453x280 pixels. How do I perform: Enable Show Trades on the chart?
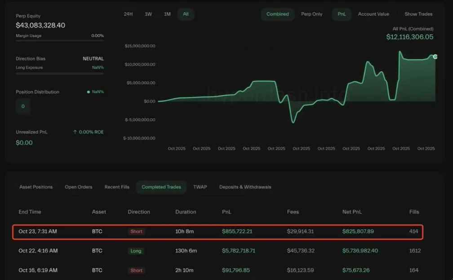[418, 14]
